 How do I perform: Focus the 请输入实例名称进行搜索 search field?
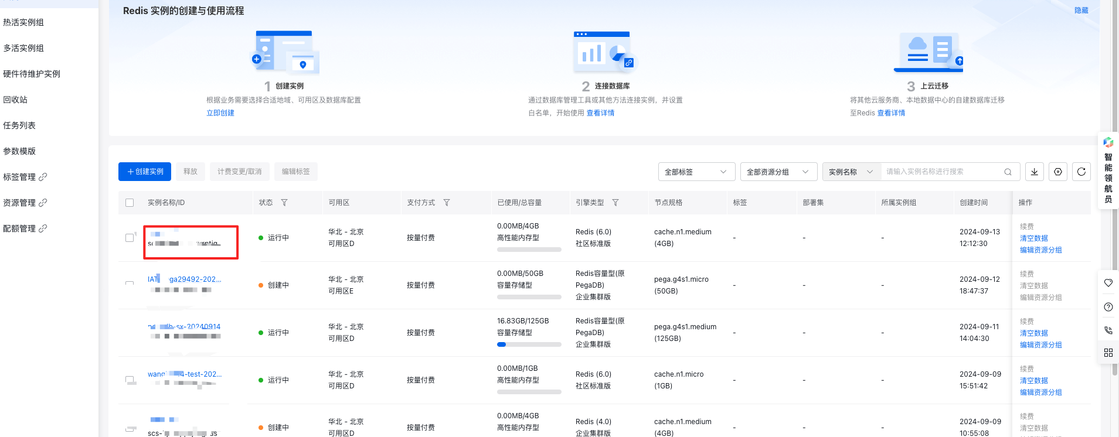tap(941, 172)
